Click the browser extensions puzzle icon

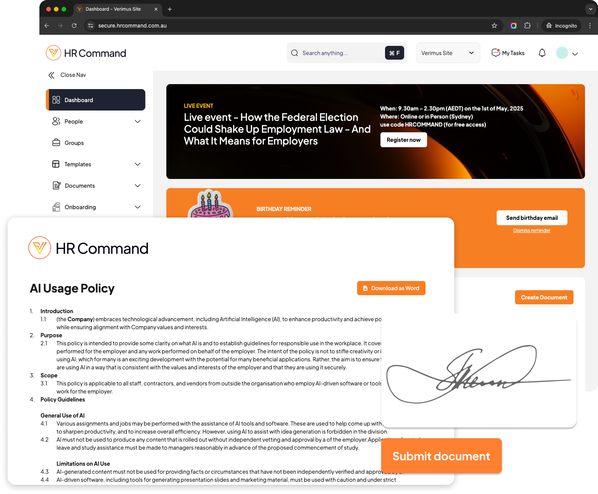pos(527,26)
